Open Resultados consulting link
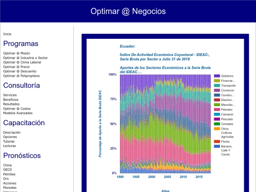This screenshot has width=256, height=192. [11, 104]
